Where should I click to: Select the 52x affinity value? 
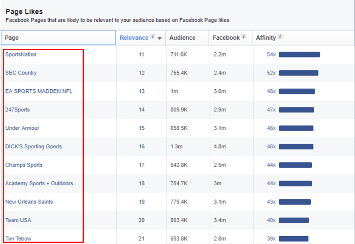point(271,73)
